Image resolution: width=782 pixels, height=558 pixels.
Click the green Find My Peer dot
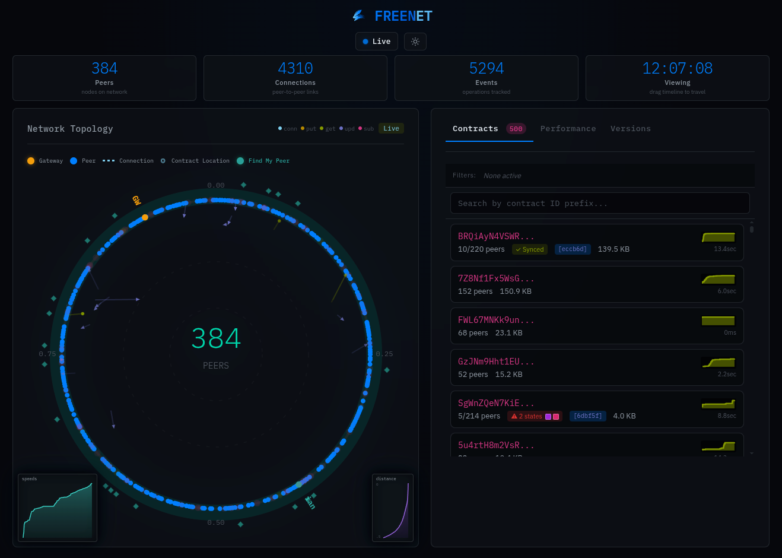point(240,161)
